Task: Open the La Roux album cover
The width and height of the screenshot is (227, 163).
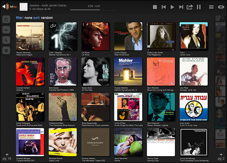Action: [95, 36]
